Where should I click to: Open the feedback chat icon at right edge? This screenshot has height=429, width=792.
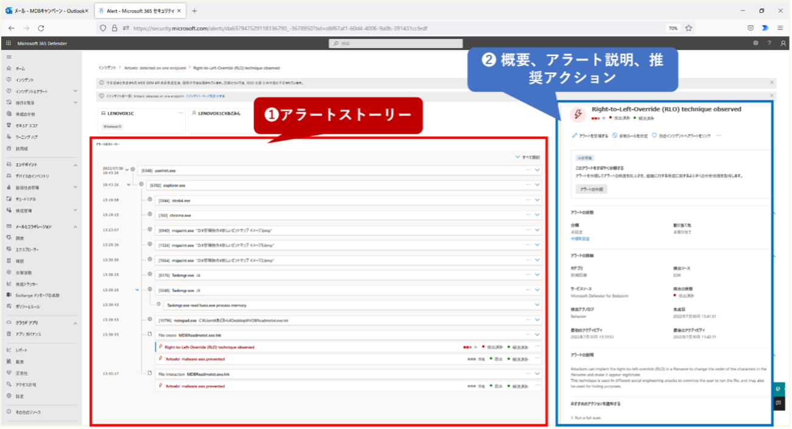pos(779,403)
